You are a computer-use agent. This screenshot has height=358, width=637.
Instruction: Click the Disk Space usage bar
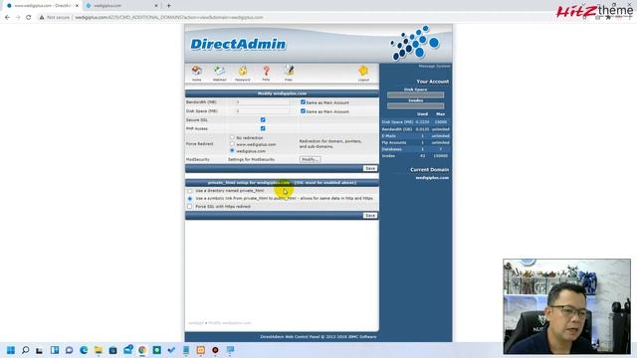(415, 95)
